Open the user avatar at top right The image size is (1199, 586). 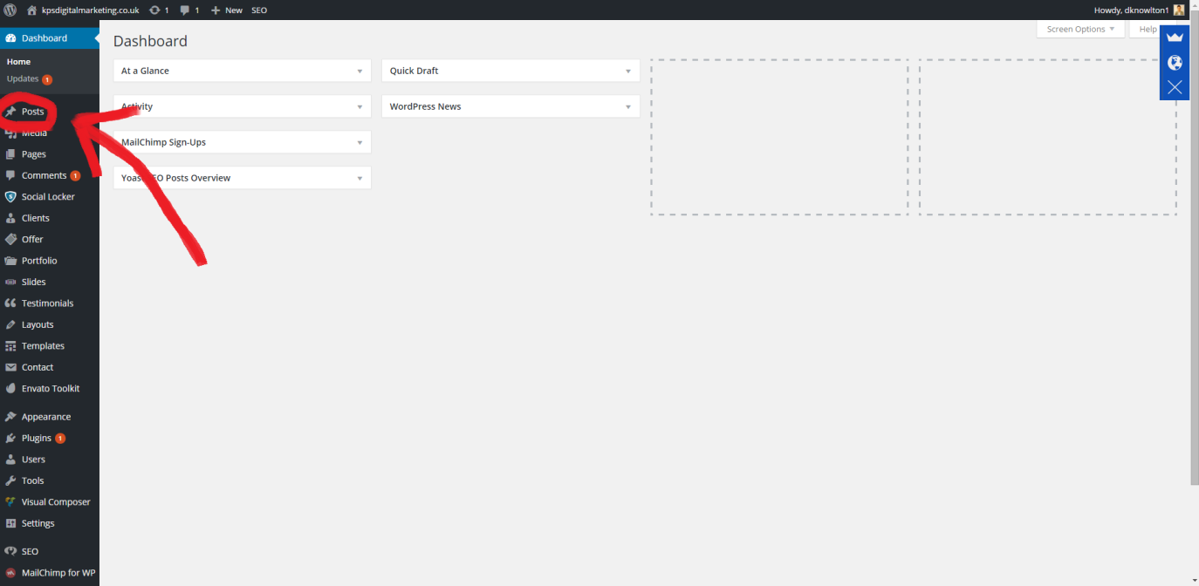click(1179, 10)
